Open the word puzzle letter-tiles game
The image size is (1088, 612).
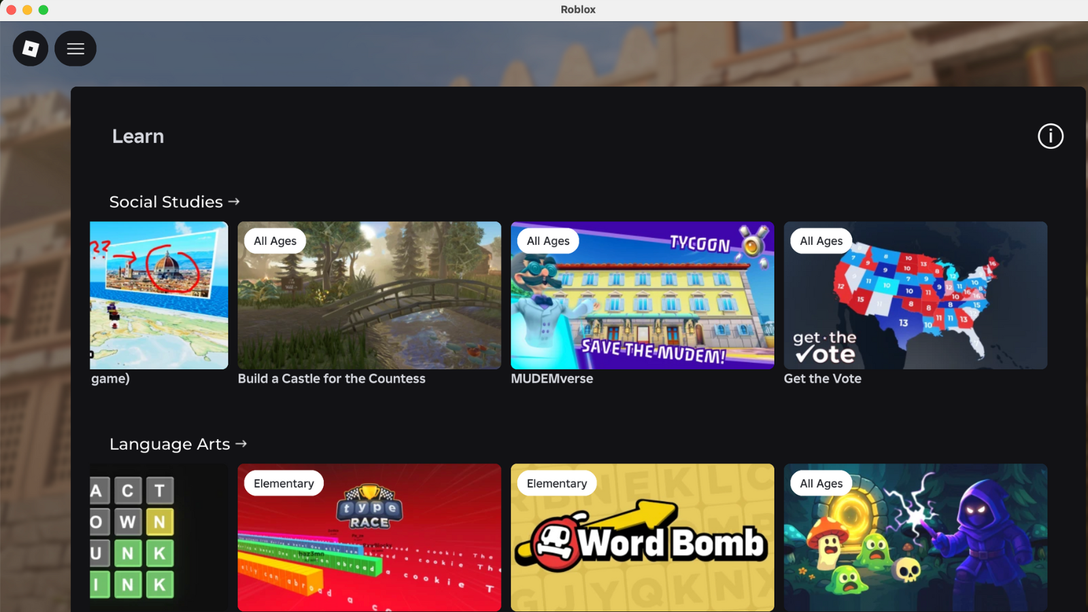coord(133,537)
